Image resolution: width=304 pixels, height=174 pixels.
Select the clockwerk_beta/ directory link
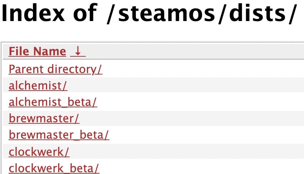click(x=54, y=168)
